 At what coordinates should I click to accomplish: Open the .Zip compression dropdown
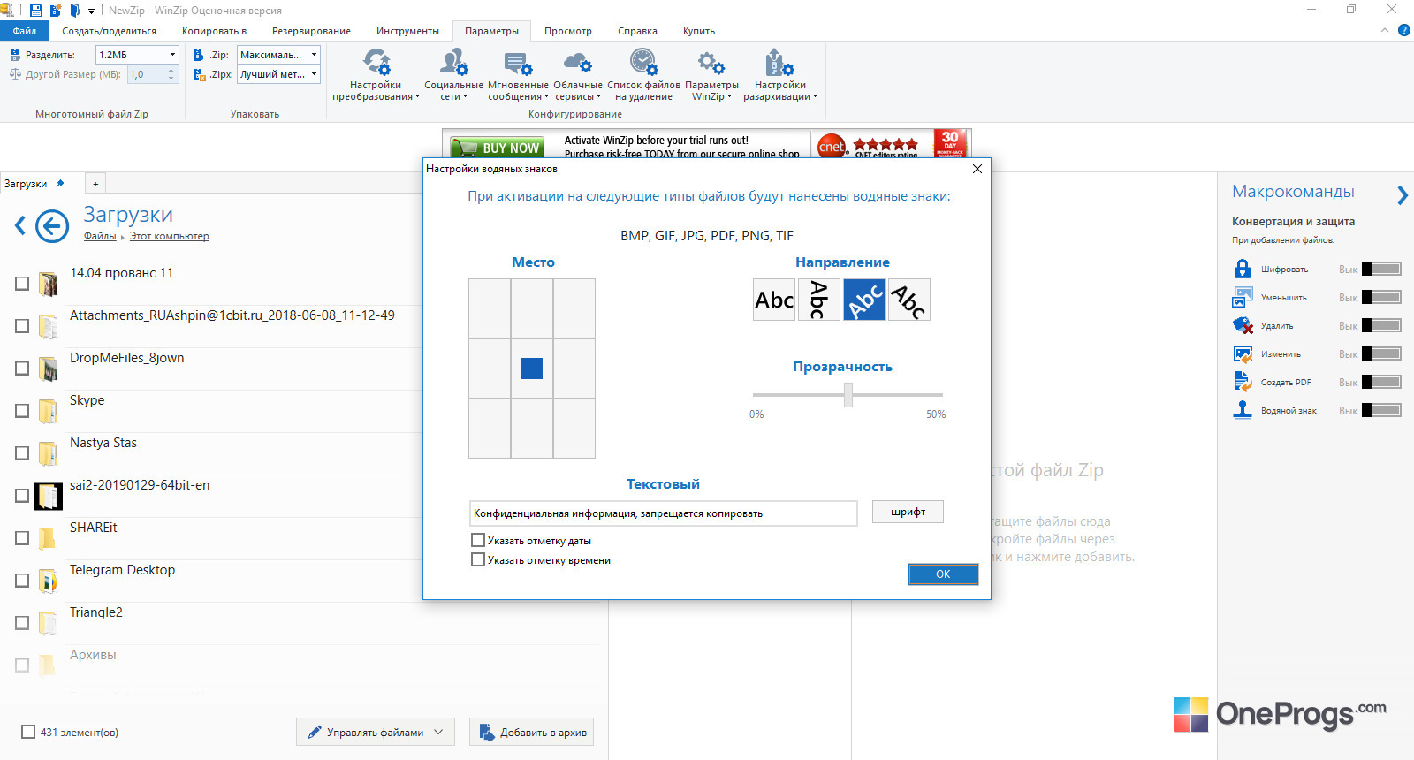pyautogui.click(x=314, y=55)
